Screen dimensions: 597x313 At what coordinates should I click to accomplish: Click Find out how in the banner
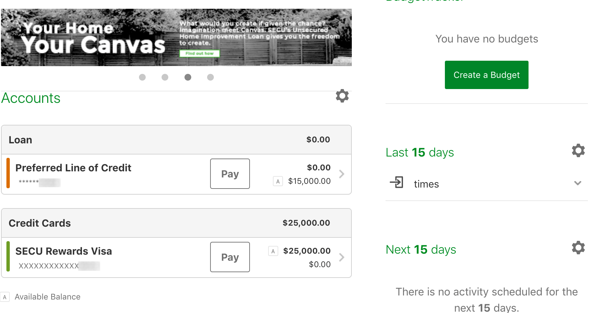coord(199,53)
